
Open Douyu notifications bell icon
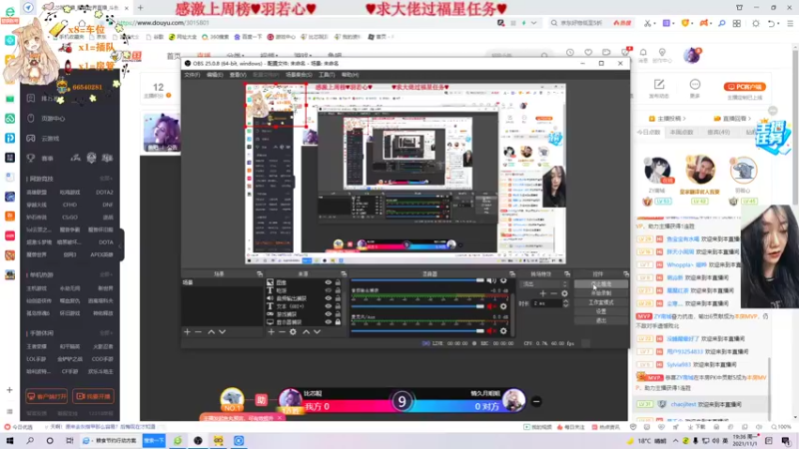[x=643, y=53]
